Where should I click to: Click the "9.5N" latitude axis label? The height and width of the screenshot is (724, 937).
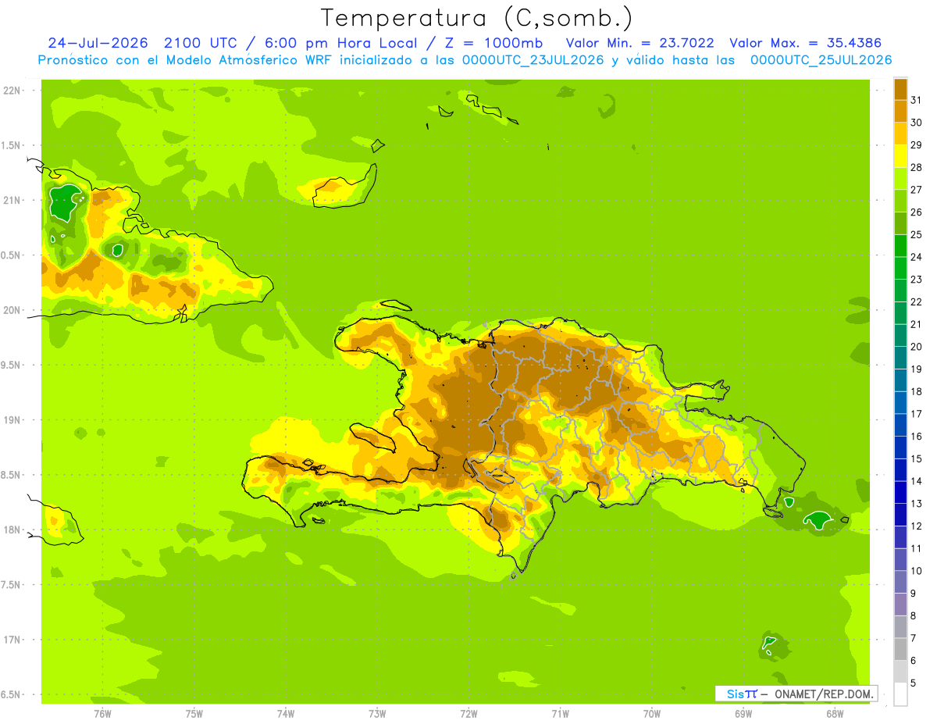click(10, 365)
